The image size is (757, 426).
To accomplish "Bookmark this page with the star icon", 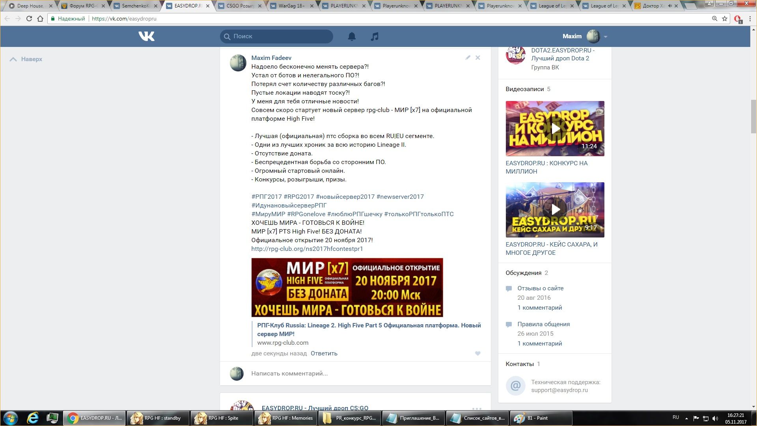I will pos(725,19).
